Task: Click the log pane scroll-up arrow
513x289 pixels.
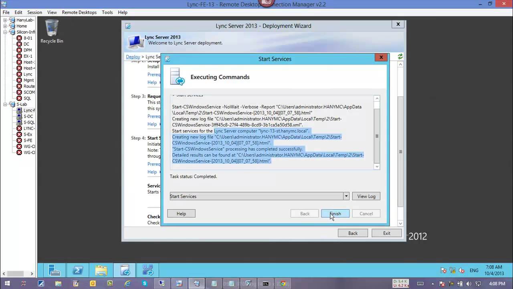Action: click(x=377, y=98)
